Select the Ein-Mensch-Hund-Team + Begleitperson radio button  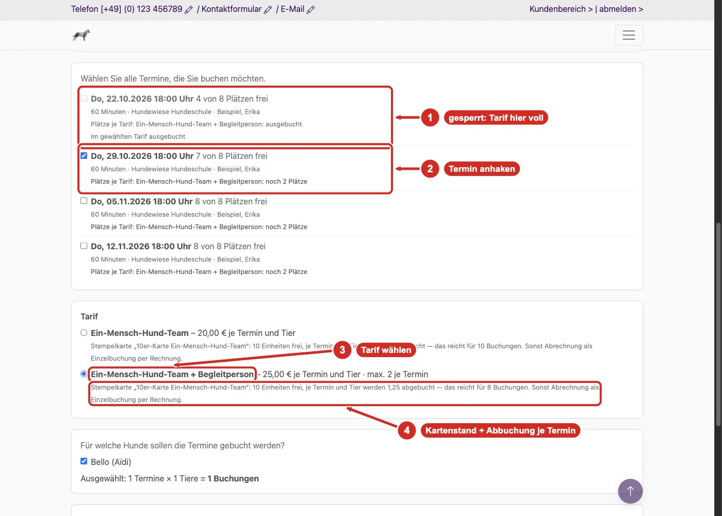[x=84, y=374]
